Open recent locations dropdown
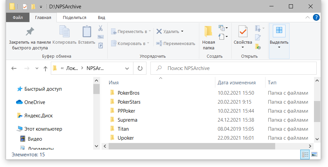Screen dimensions: 328x167 pyautogui.click(x=37, y=68)
